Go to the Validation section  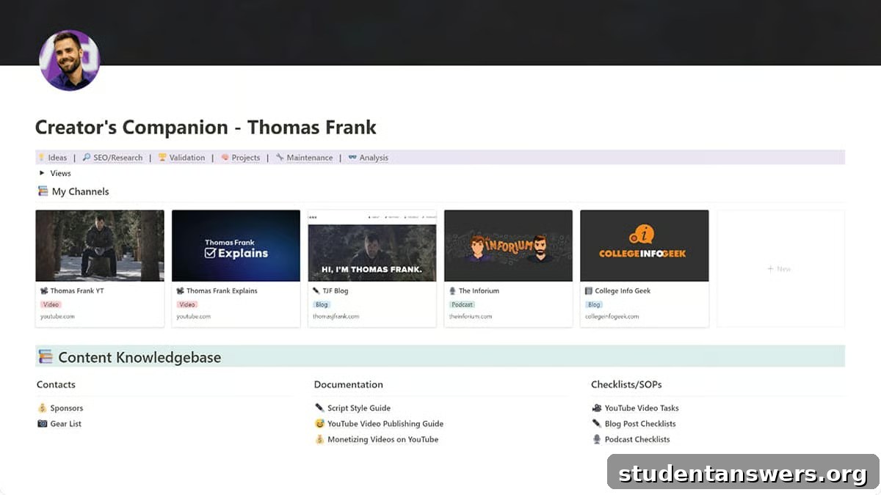pos(187,158)
